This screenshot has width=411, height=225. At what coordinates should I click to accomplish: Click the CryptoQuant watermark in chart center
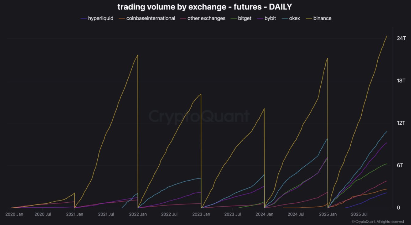click(199, 116)
